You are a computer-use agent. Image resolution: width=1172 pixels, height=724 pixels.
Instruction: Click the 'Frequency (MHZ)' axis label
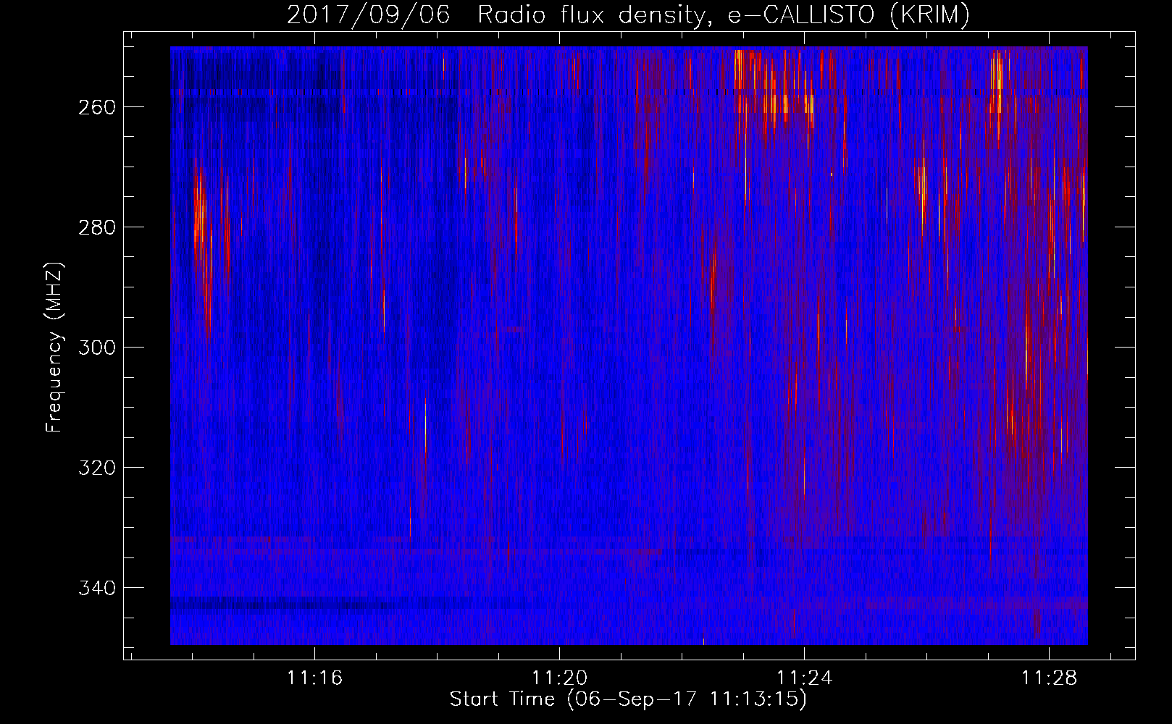(54, 347)
